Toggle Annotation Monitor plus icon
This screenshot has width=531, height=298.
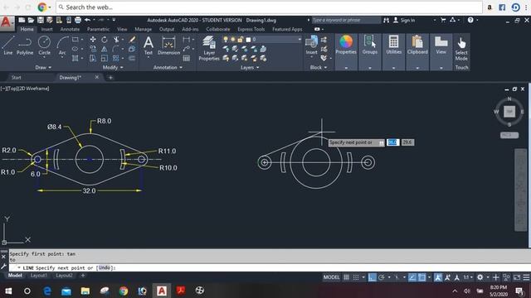pyautogui.click(x=496, y=277)
